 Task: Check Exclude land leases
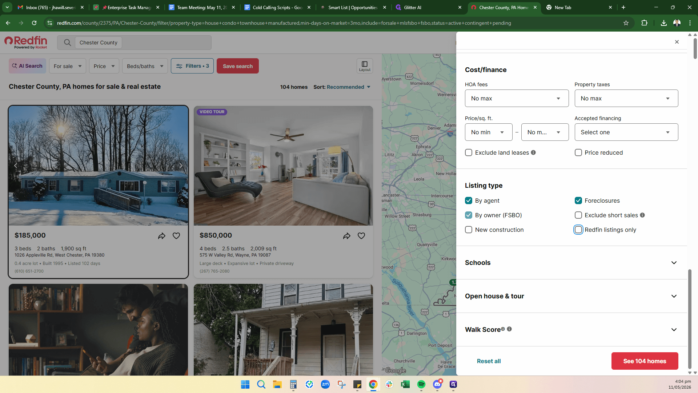pos(469,152)
